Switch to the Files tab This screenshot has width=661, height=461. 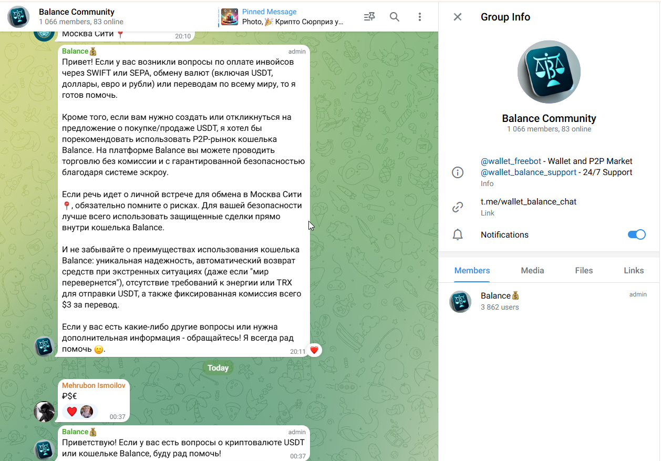click(584, 270)
